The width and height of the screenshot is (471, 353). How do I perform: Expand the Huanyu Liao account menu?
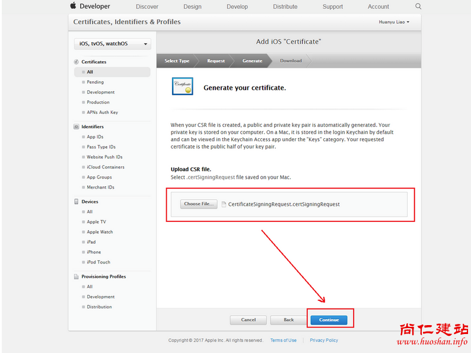click(394, 22)
